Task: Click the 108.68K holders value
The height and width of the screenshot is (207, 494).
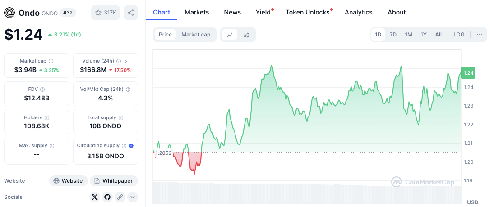Action: [37, 126]
